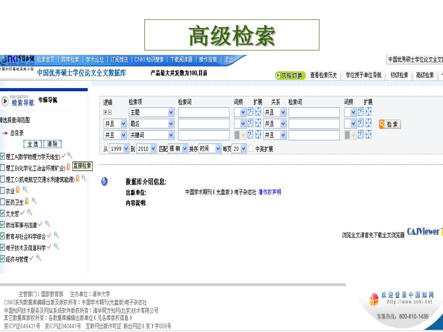Click 总目录 in the navigation panel
This screenshot has height=332, width=443.
17,133
